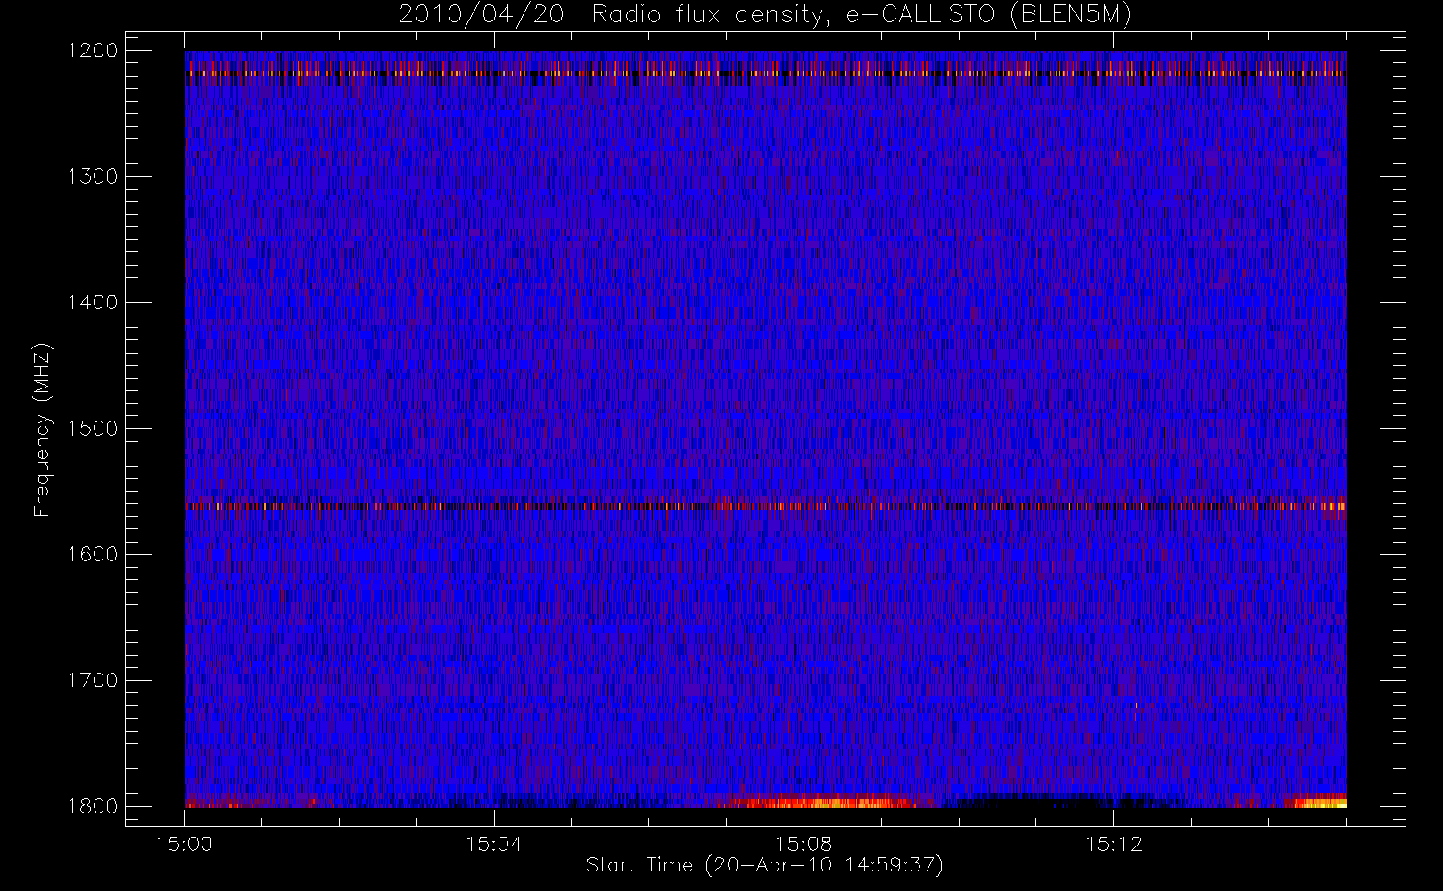Click the 1700 frequency tick label
This screenshot has height=891, width=1443.
coord(93,681)
